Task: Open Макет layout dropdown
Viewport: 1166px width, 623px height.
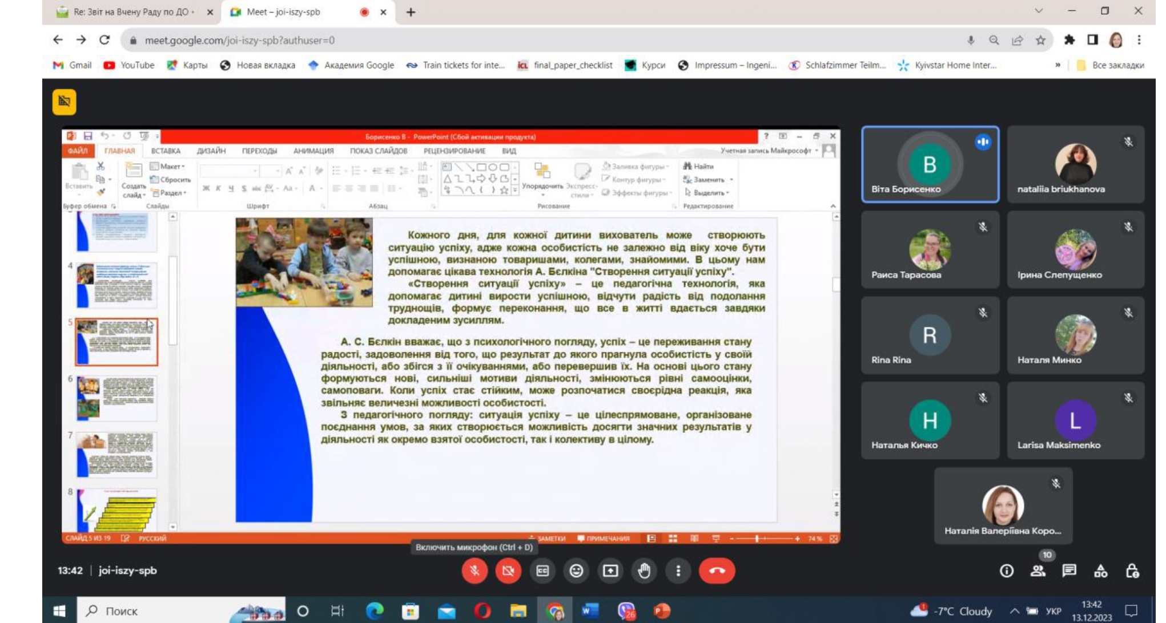Action: pyautogui.click(x=167, y=166)
